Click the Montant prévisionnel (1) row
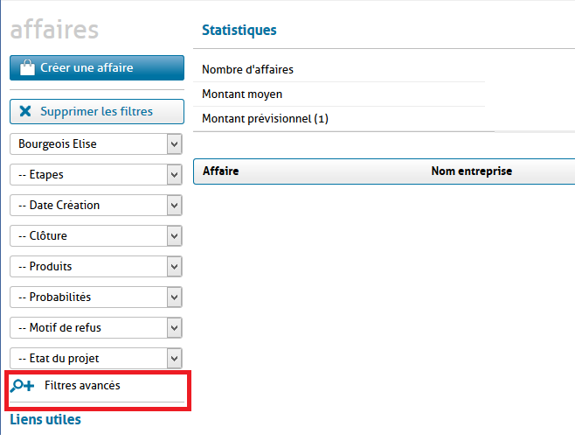The width and height of the screenshot is (575, 448). (265, 118)
